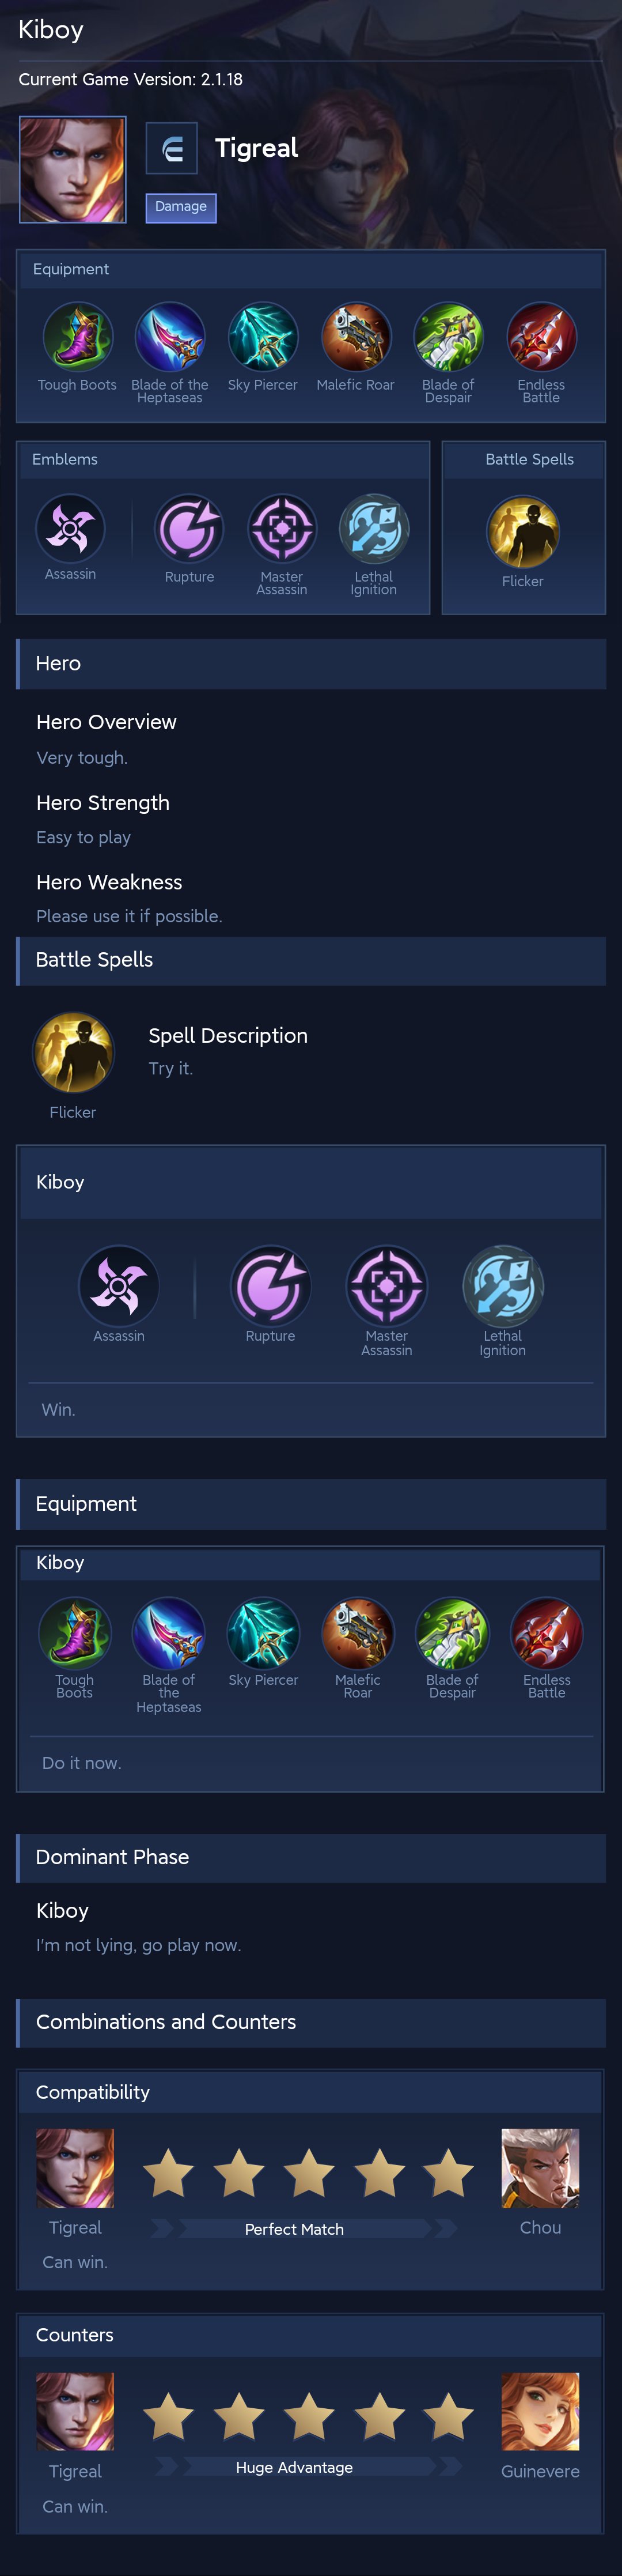Click the Assassin emblem in Kiboy's lower emblem card

click(x=119, y=1285)
